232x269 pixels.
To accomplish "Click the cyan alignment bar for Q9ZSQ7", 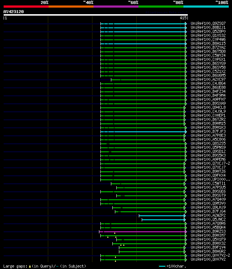I will [144, 24].
